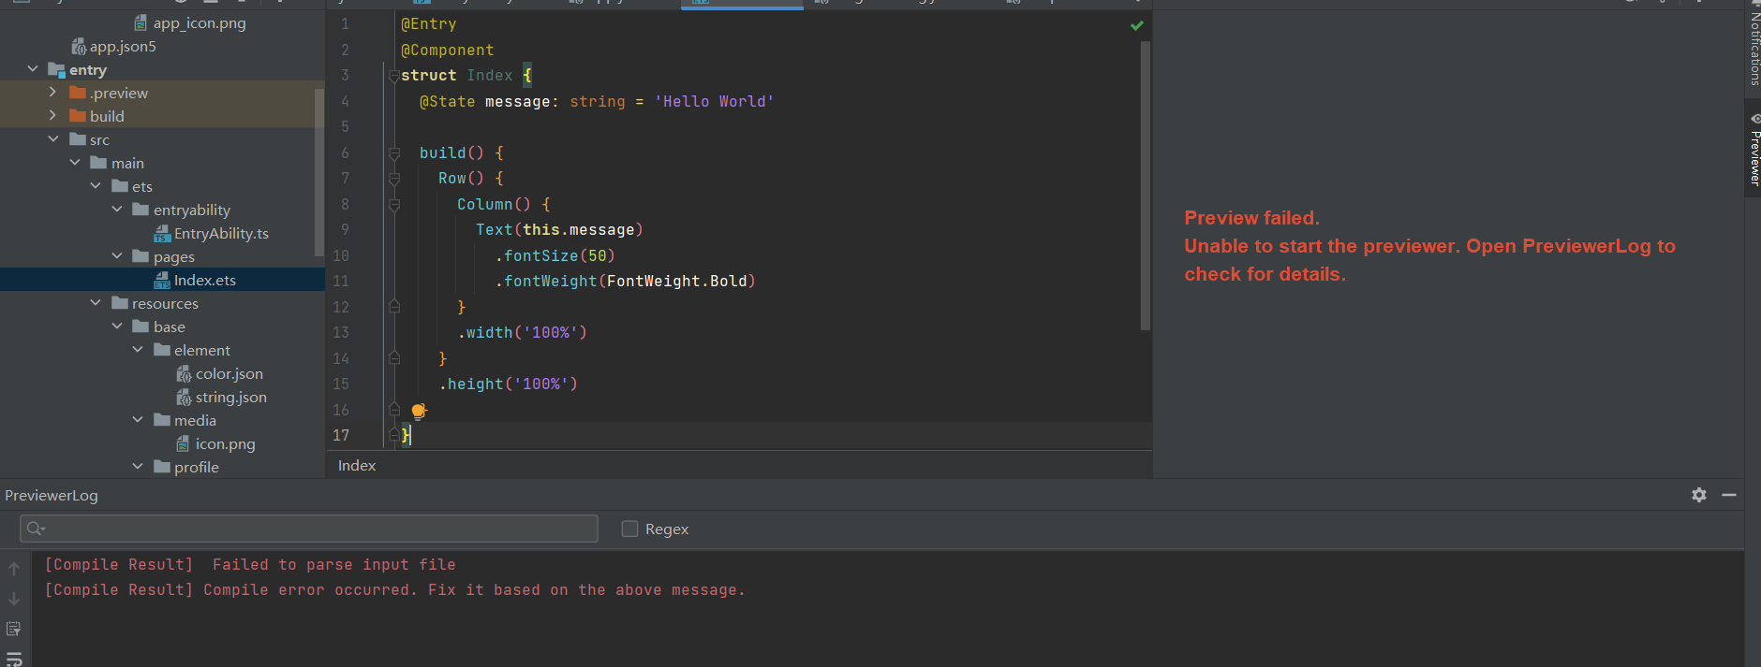The width and height of the screenshot is (1761, 667).
Task: Click the 'Preview failed.' error message
Action: click(x=1251, y=218)
